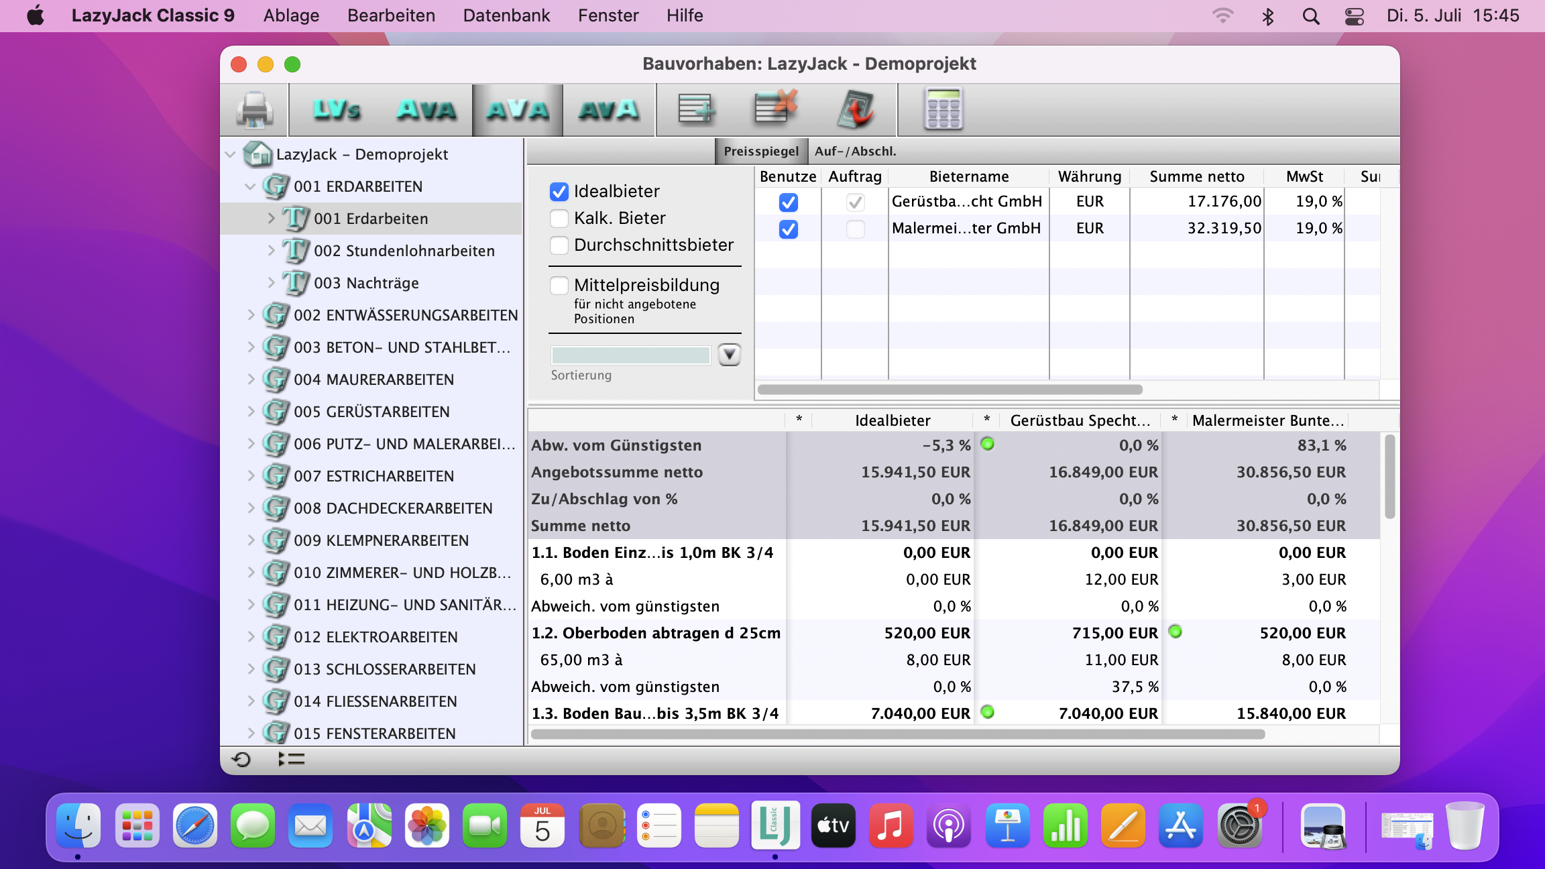The image size is (1545, 869).
Task: Select the 1.2. Oberboden abtragen d 25cm row
Action: 954,633
